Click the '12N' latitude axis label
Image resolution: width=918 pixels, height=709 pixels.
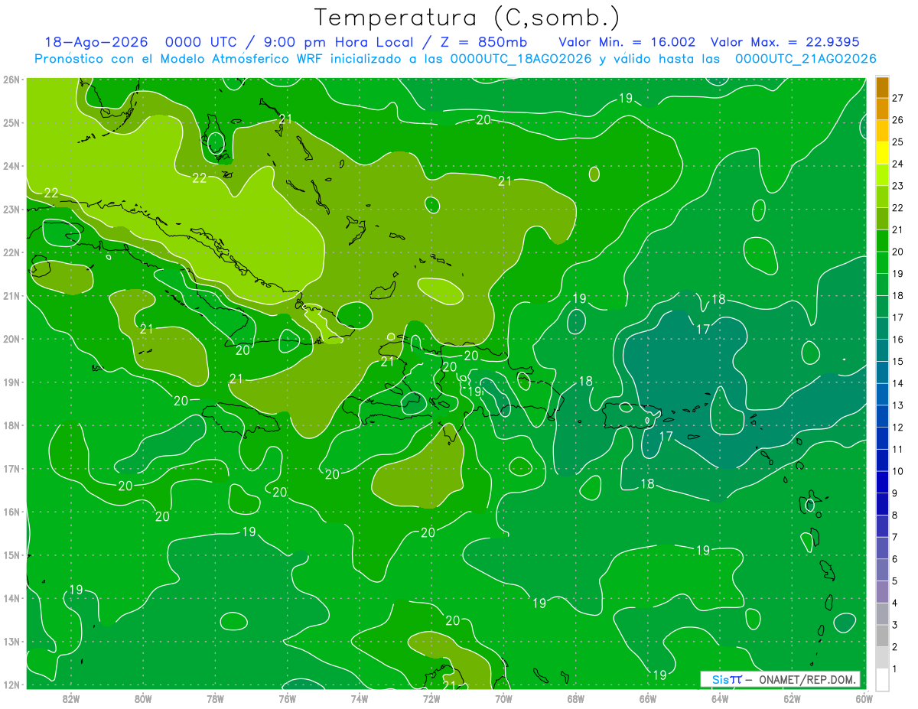11,685
